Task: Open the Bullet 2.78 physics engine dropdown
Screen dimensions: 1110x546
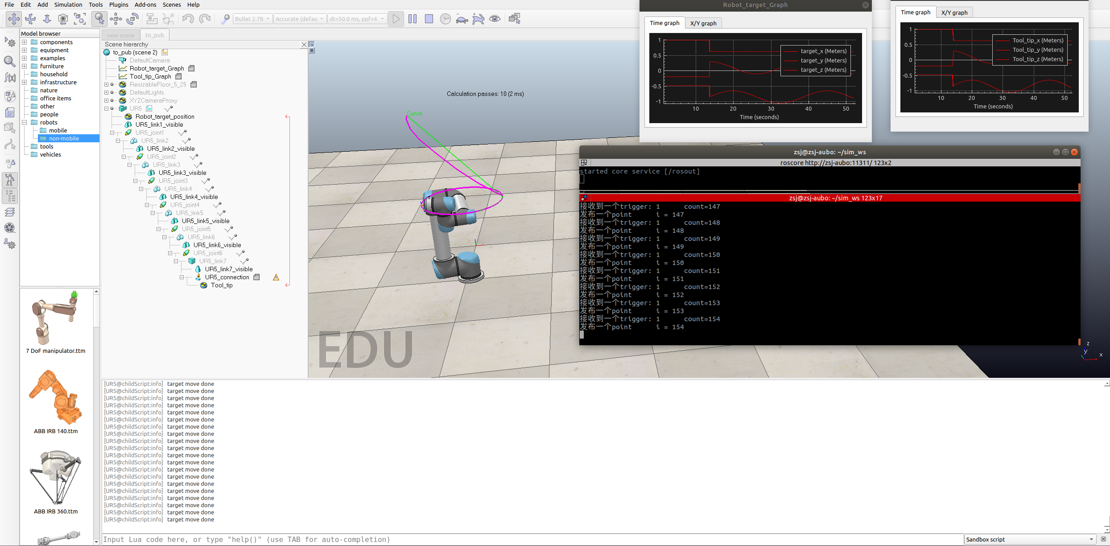Action: pyautogui.click(x=252, y=19)
